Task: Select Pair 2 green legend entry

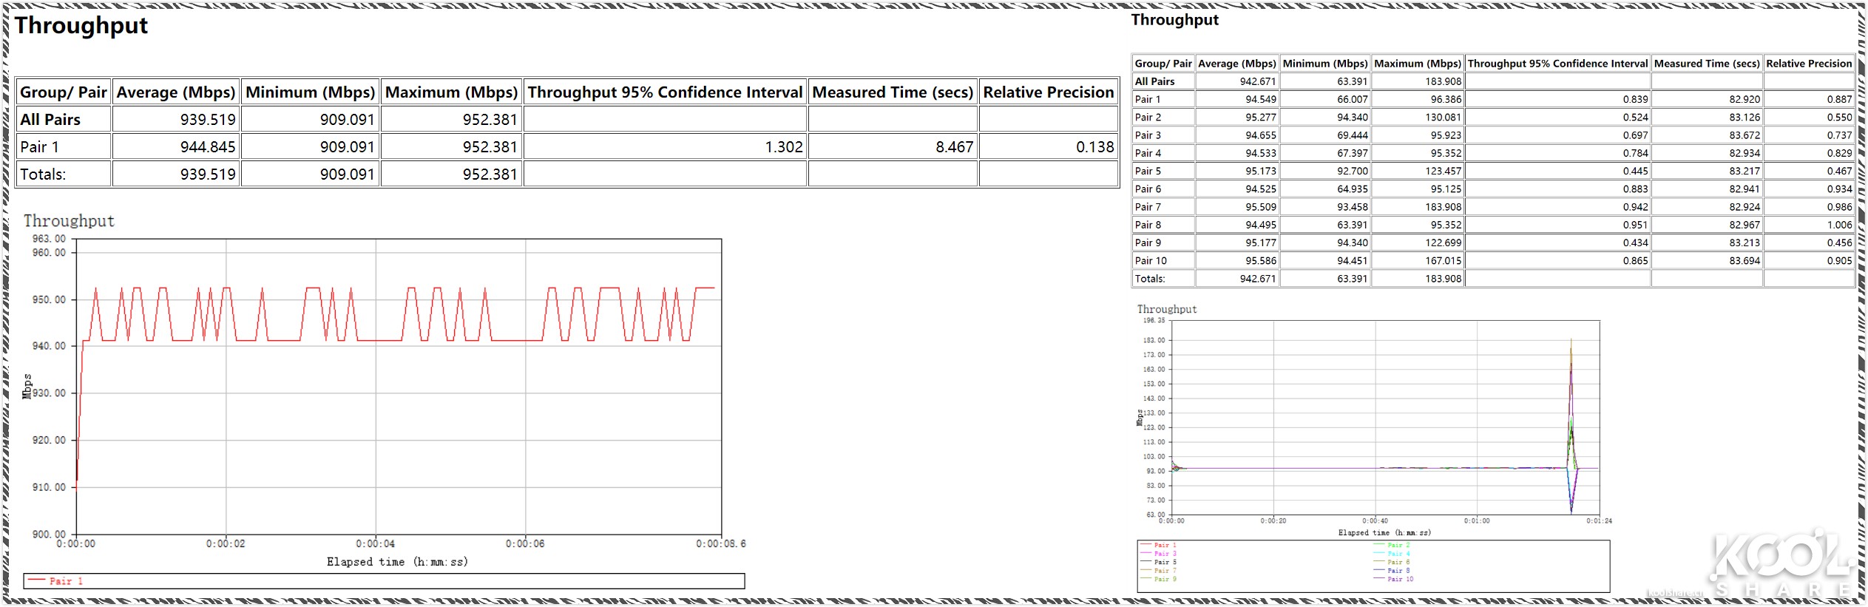Action: click(1398, 545)
